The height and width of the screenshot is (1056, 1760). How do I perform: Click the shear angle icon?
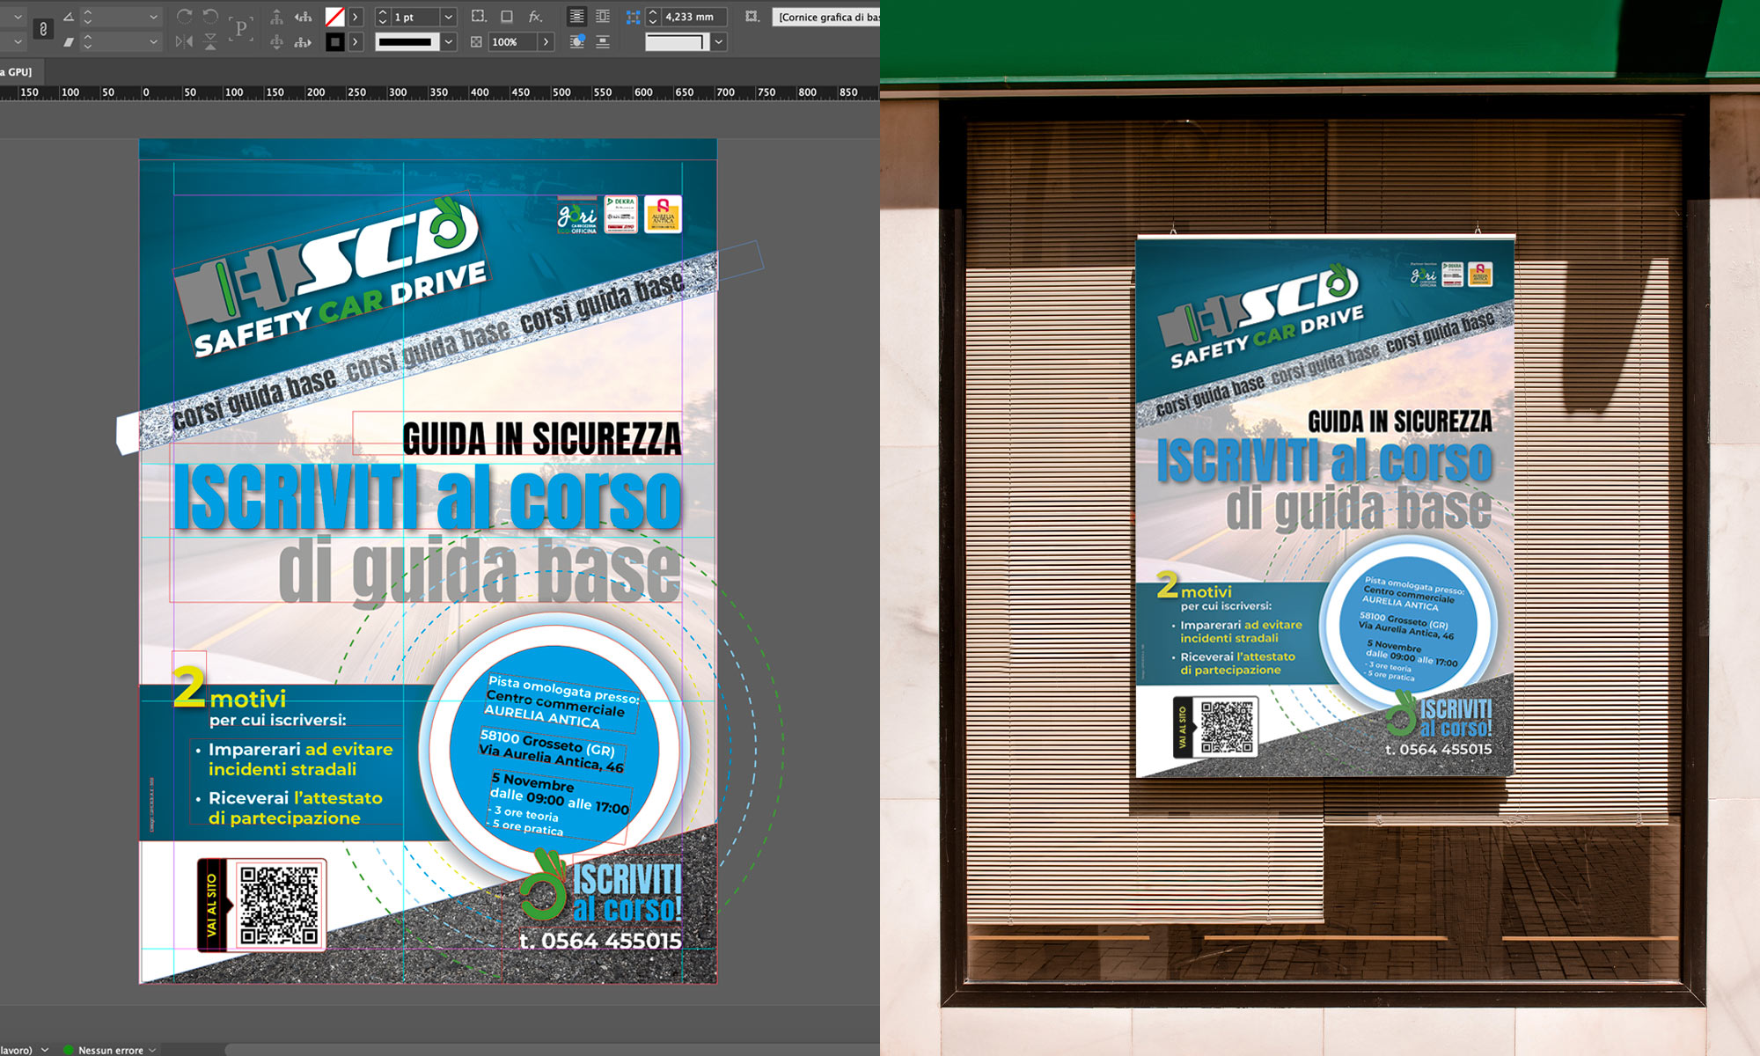click(x=68, y=41)
